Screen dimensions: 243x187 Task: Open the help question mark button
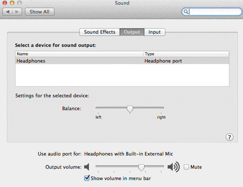(x=229, y=137)
